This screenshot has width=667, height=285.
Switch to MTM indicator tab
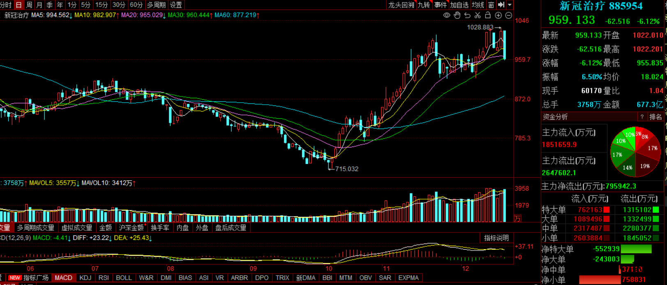pos(346,278)
